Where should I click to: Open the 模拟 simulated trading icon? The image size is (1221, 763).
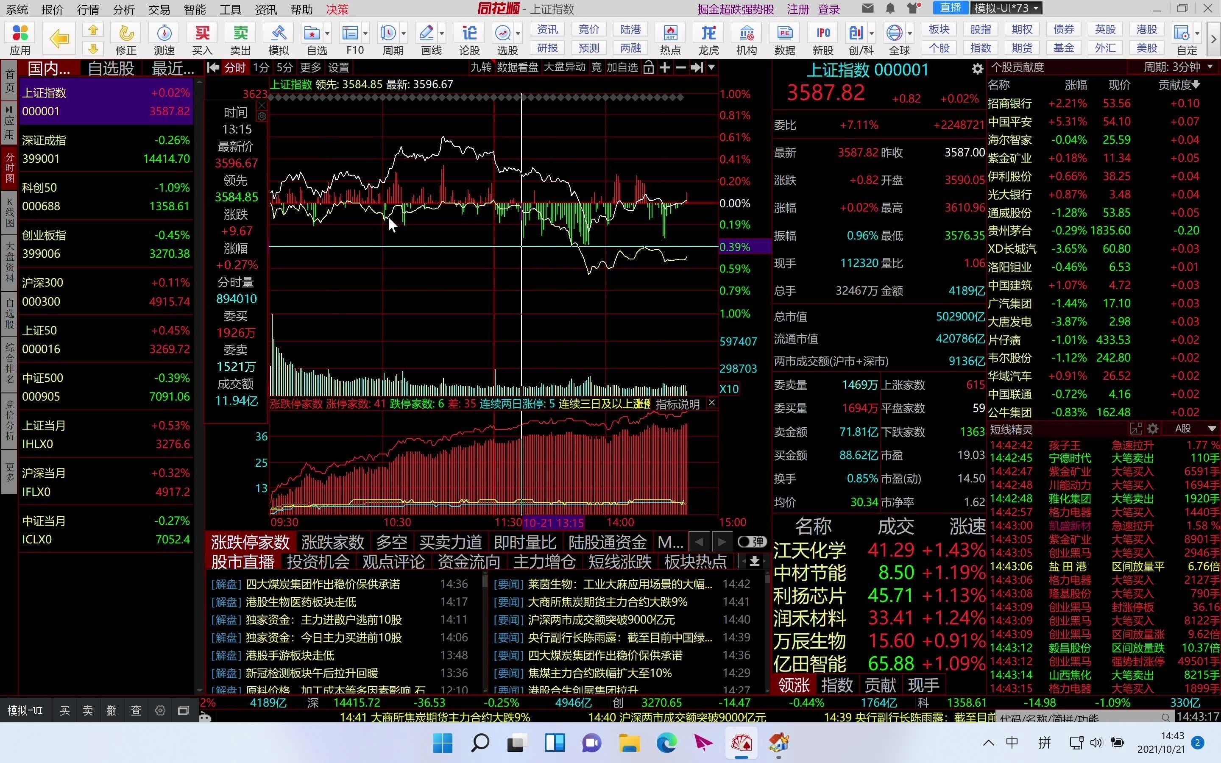tap(279, 39)
